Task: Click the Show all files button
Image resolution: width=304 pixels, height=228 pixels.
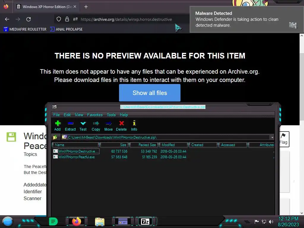Action: coord(150,93)
